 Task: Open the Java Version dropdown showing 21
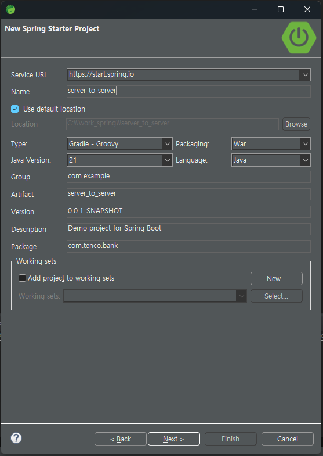click(x=119, y=160)
